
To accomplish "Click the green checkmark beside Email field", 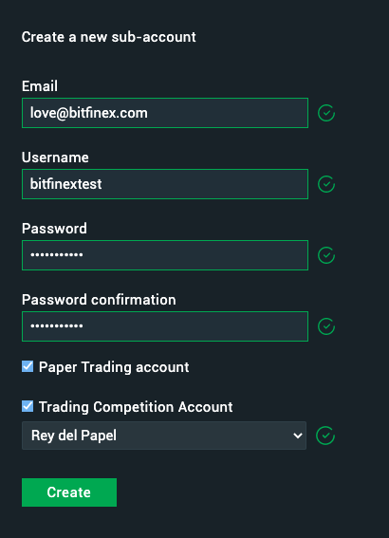I will tap(326, 113).
